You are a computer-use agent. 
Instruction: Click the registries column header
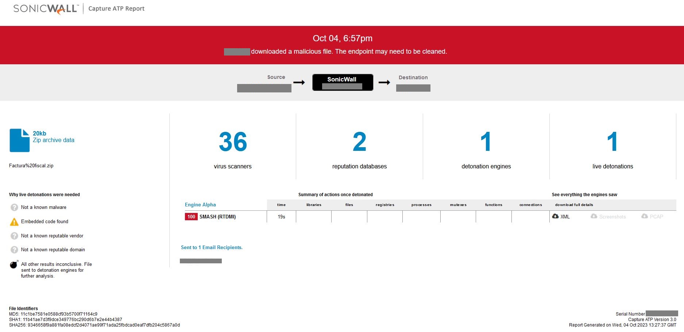(385, 205)
